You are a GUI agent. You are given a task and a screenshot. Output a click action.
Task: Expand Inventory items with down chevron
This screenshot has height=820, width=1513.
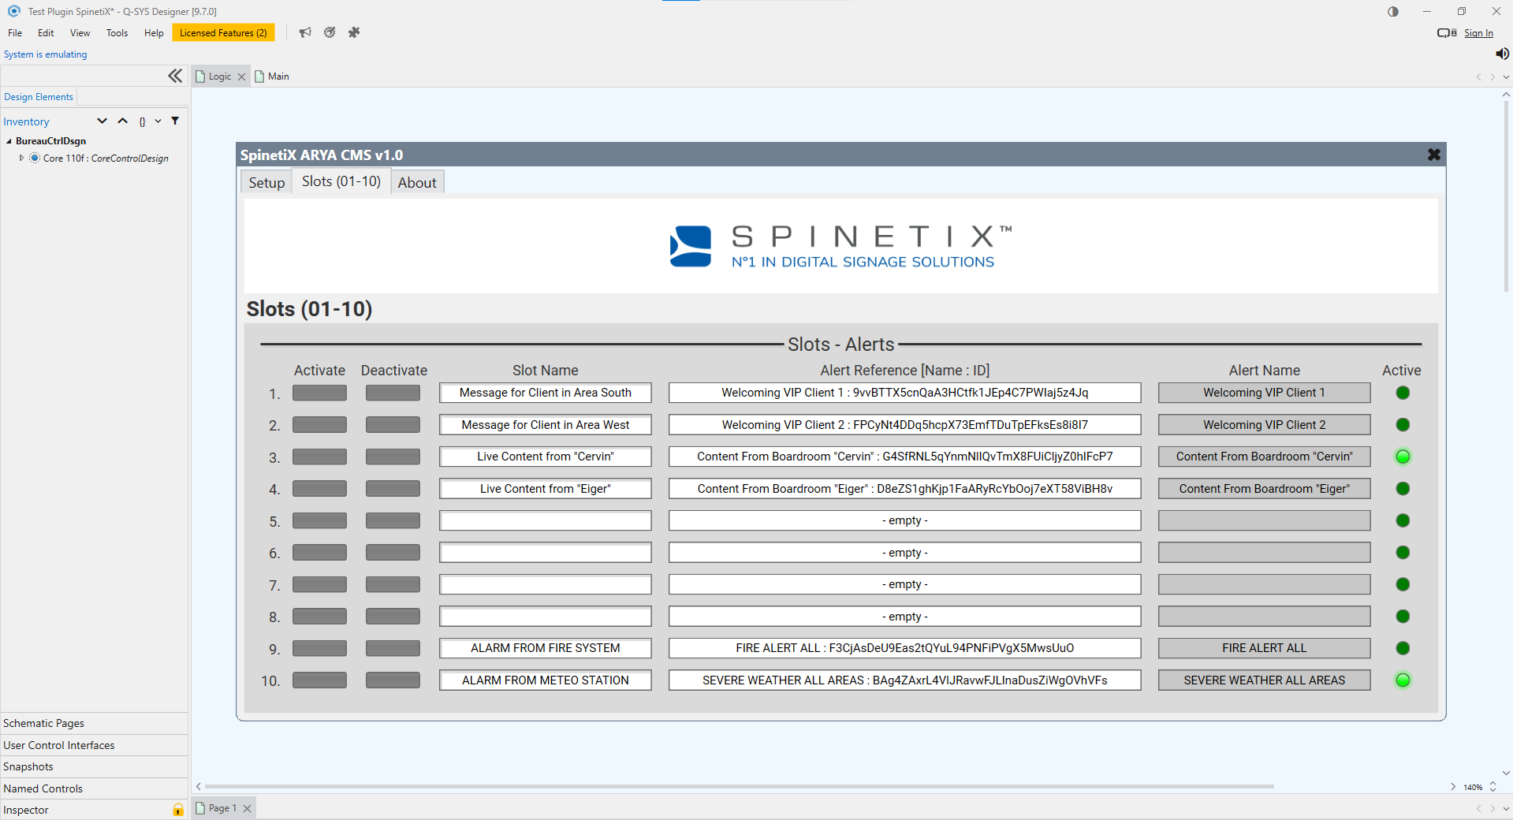point(102,121)
